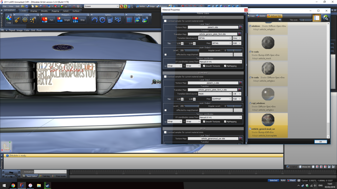Screen dimensions: 337x189
Task: Choose the spline circle tool icon
Action: coord(102,20)
